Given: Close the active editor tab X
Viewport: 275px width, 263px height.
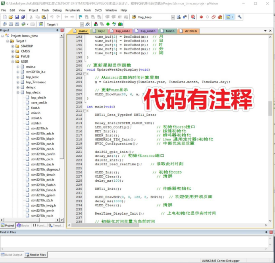Looking at the screenshot, I should point(271,31).
